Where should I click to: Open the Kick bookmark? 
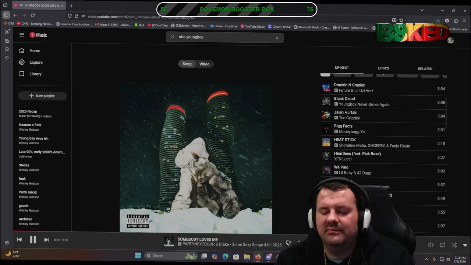[139, 25]
